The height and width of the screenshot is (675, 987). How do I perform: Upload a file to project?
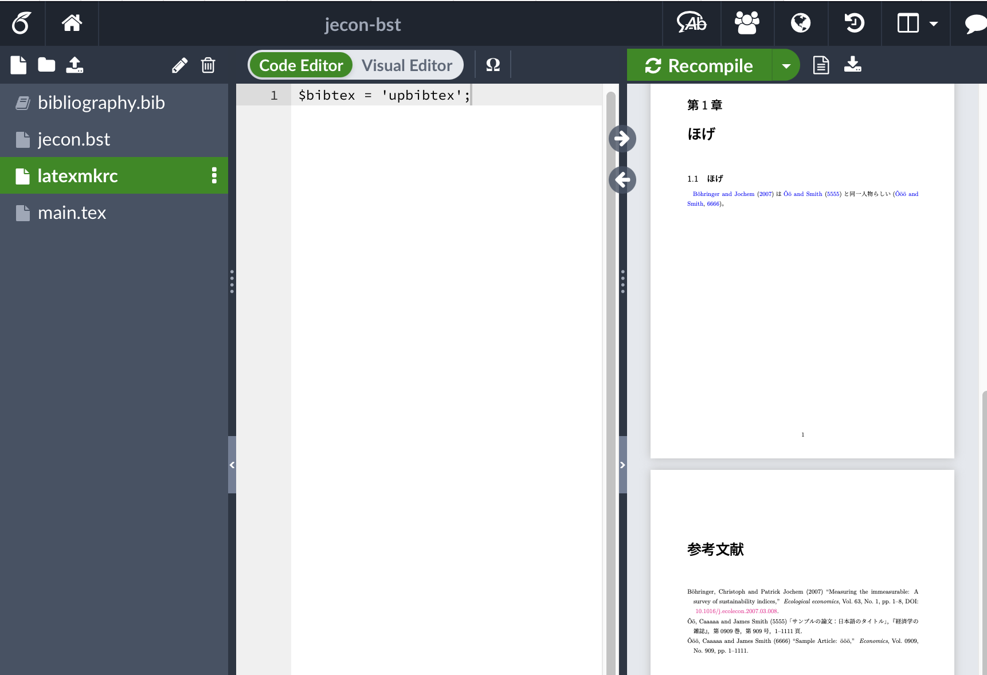[x=75, y=65]
